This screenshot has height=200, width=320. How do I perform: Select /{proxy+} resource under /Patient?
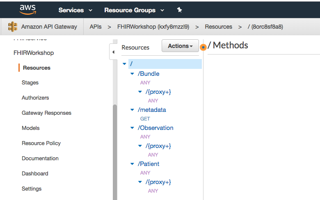click(158, 182)
